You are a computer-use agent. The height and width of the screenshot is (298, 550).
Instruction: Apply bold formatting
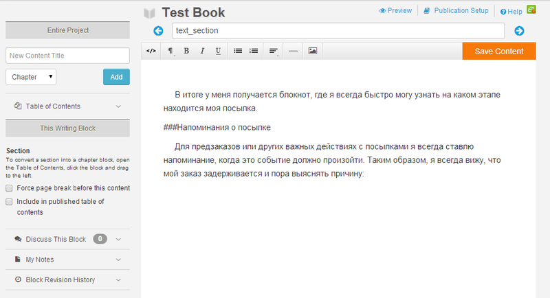pos(186,51)
